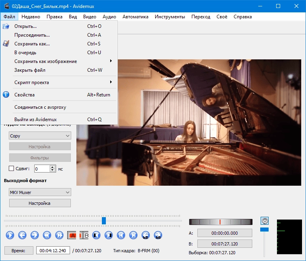
Task: Open the Переход menu
Action: click(x=201, y=17)
